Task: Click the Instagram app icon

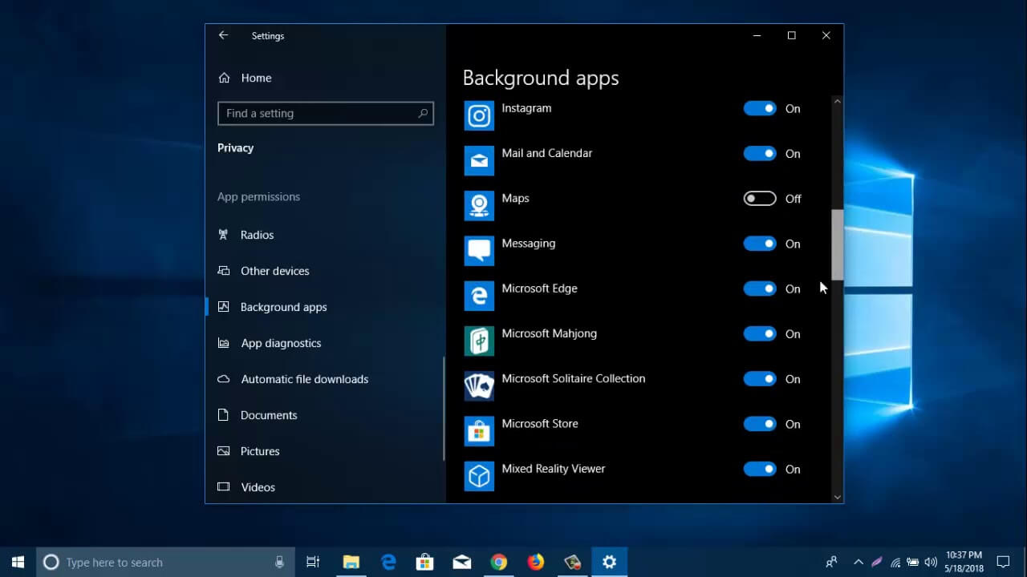Action: [x=479, y=115]
